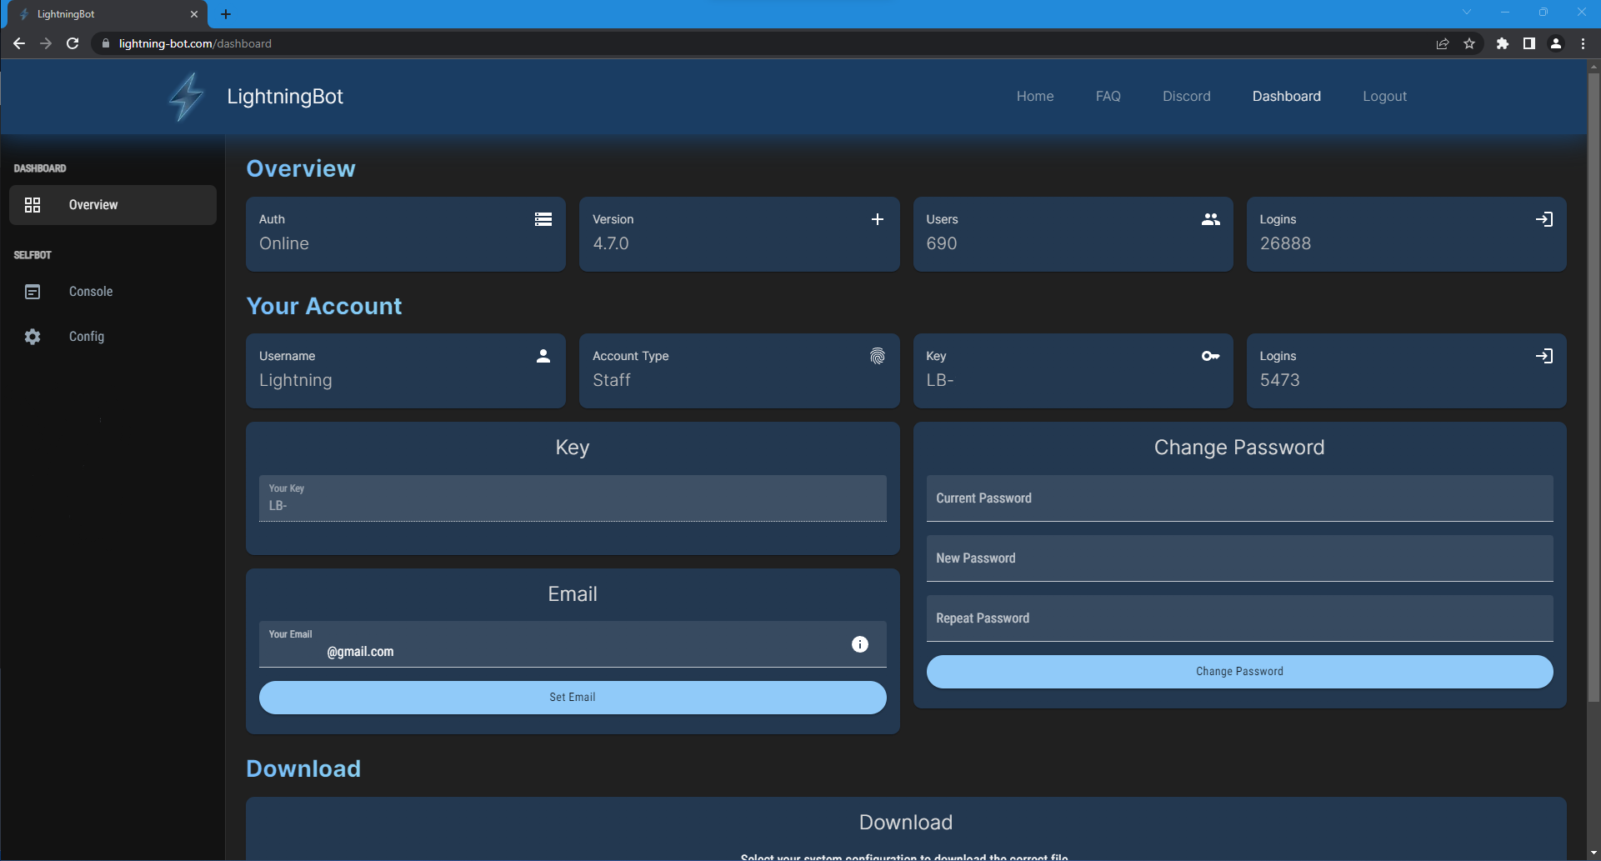Click the info icon beside the email field
The height and width of the screenshot is (861, 1601).
859,643
